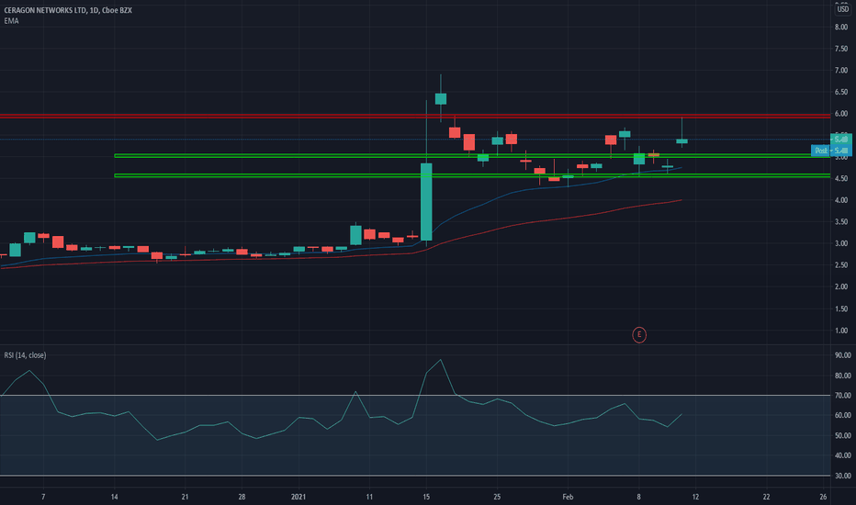Click the RSI upper band line at 70
The width and height of the screenshot is (856, 505).
pos(415,395)
